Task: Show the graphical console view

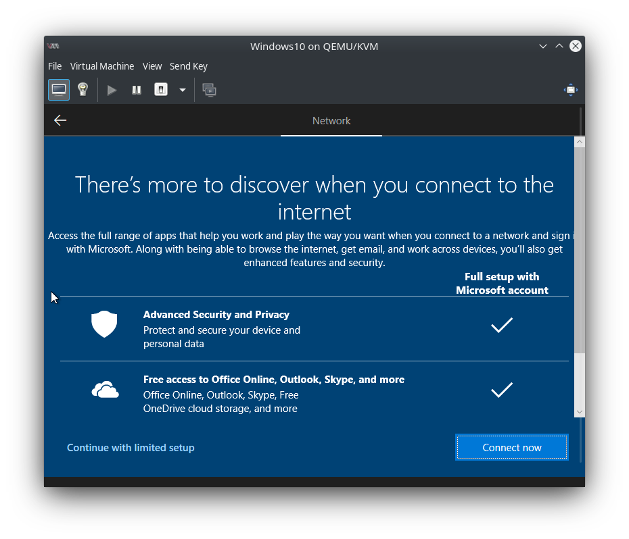Action: coord(59,90)
